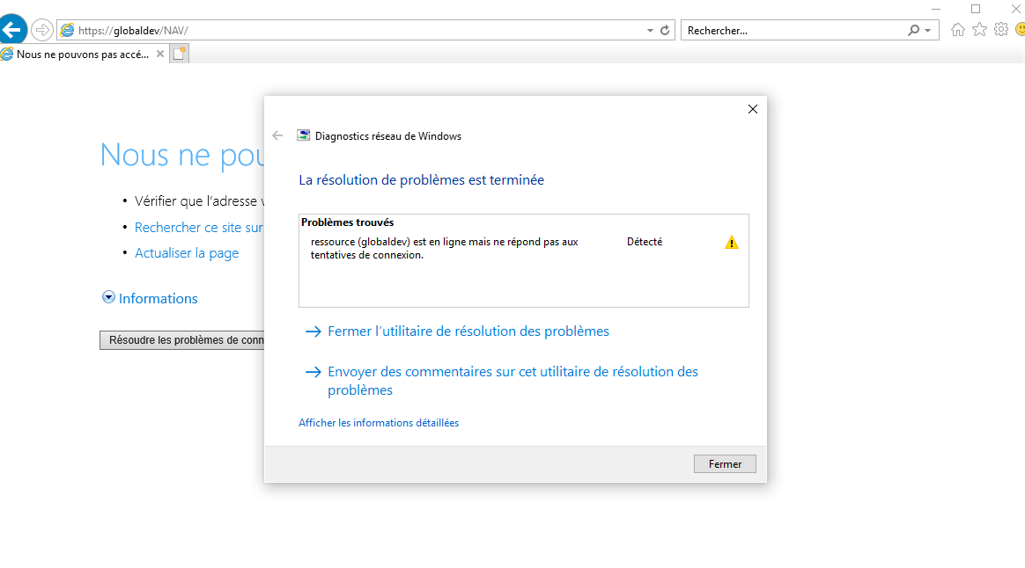The height and width of the screenshot is (568, 1025).
Task: Minimize the browser window
Action: (936, 9)
